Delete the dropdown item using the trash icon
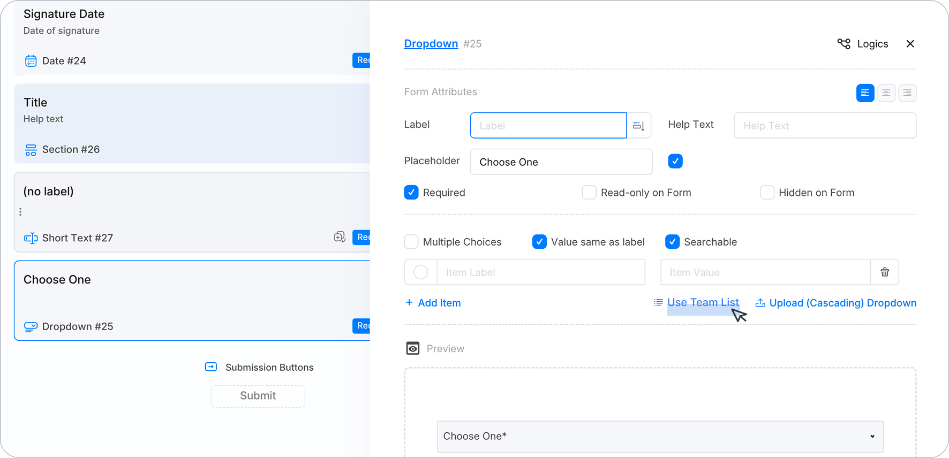 885,272
